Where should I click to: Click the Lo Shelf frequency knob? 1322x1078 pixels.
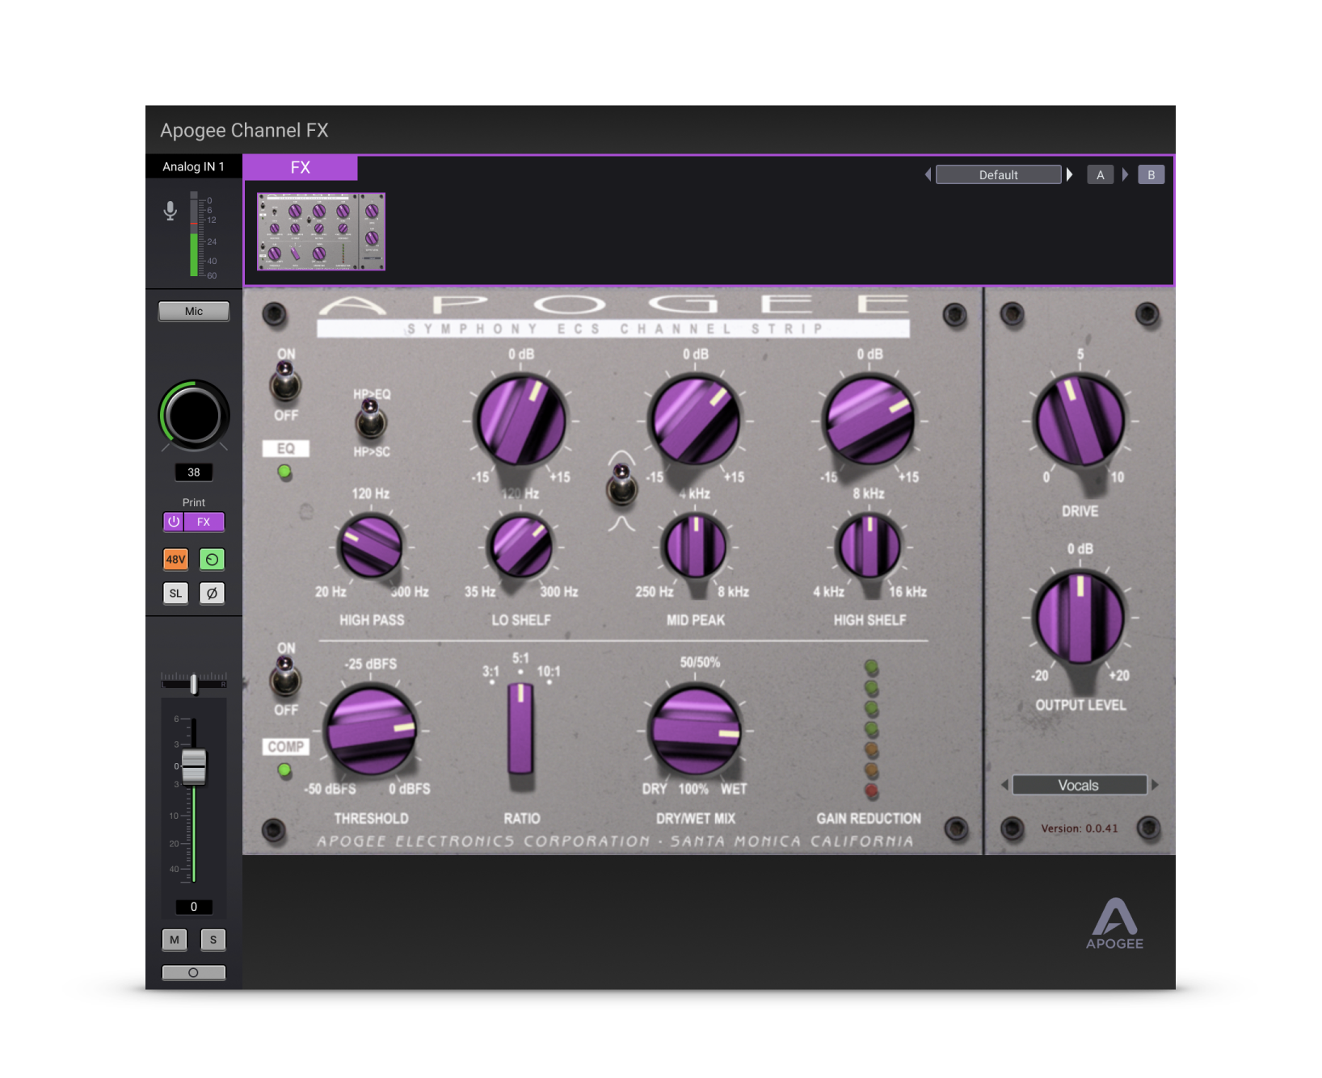click(521, 547)
